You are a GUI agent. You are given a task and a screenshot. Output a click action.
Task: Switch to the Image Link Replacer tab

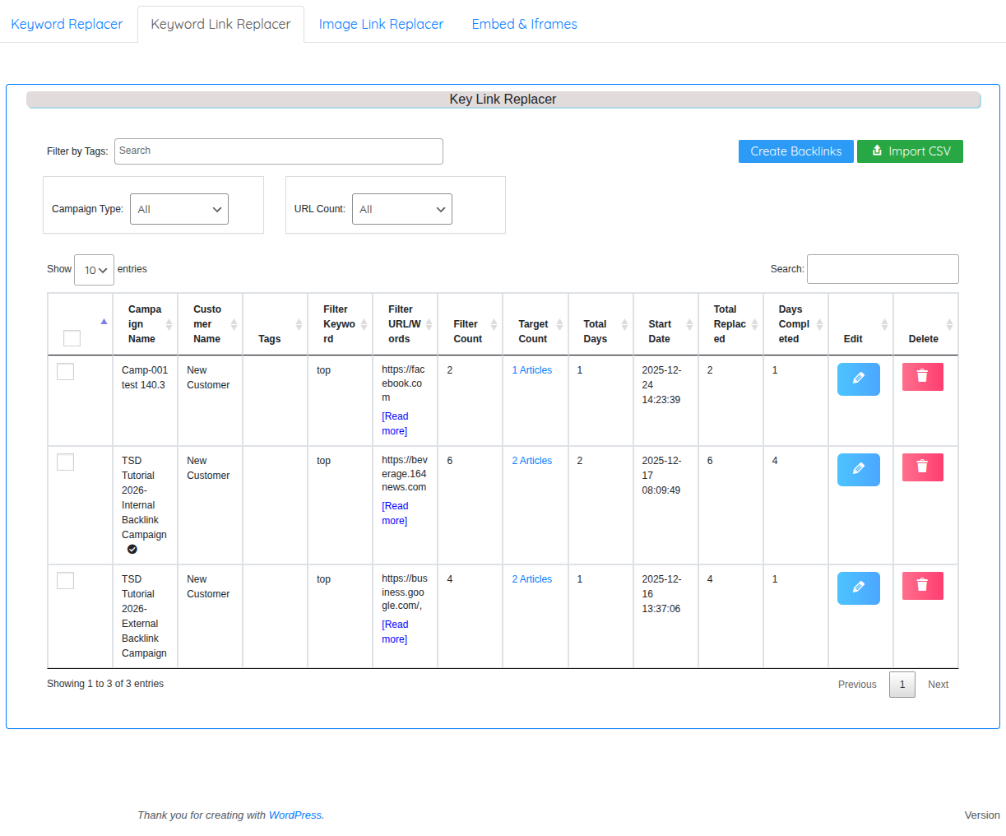click(381, 24)
